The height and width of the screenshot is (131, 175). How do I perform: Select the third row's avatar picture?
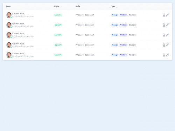(x=9, y=35)
